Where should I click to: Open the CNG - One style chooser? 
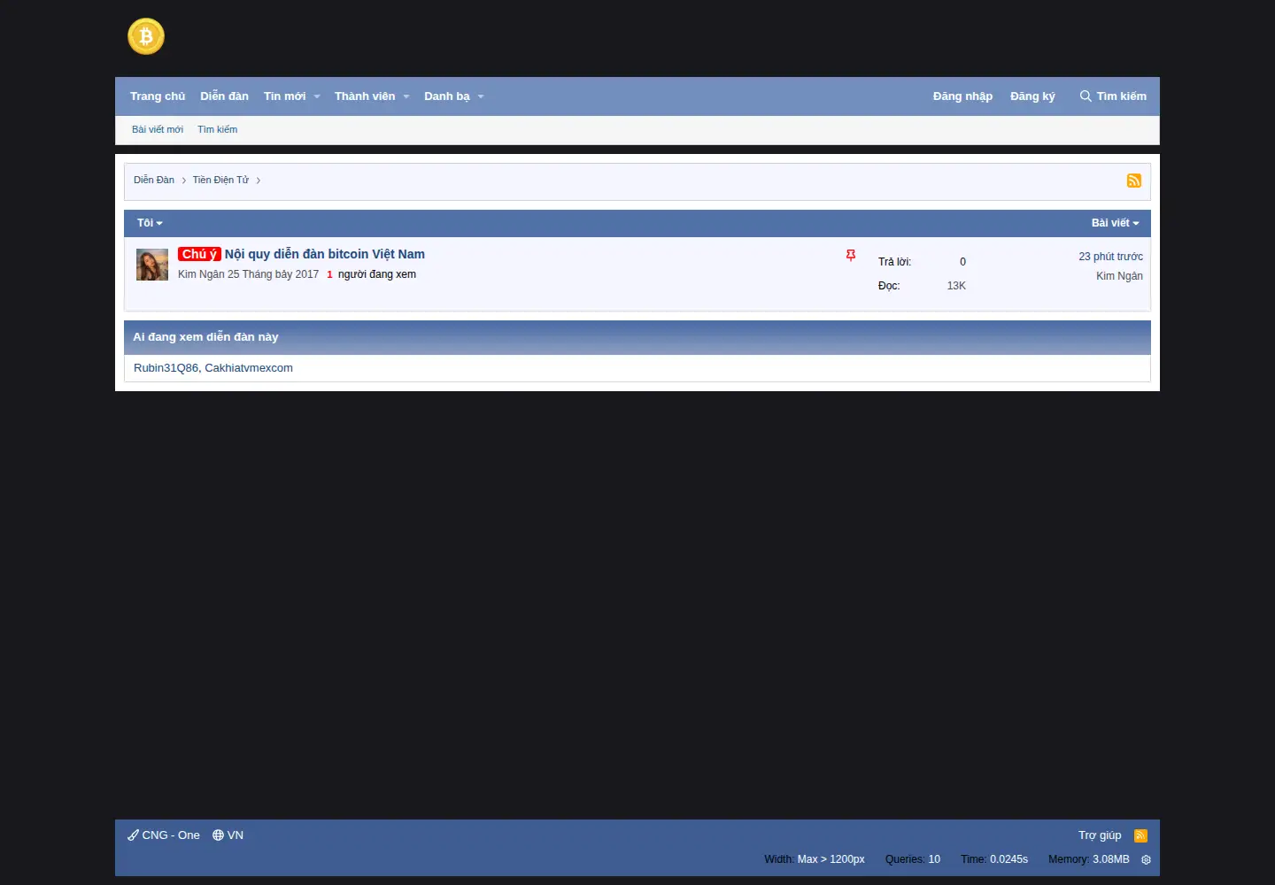(x=164, y=835)
